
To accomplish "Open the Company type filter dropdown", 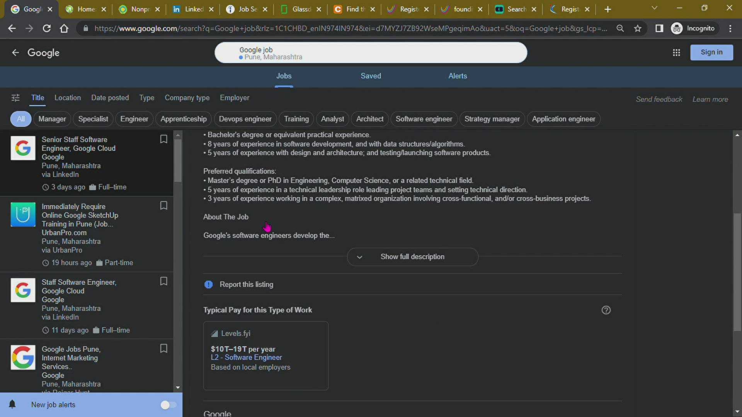I will [x=187, y=98].
